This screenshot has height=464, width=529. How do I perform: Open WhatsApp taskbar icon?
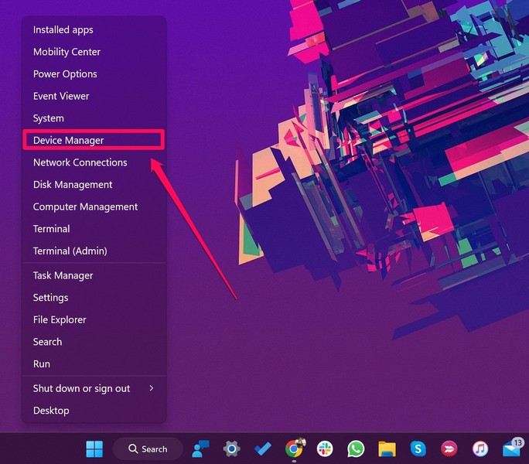click(x=356, y=449)
